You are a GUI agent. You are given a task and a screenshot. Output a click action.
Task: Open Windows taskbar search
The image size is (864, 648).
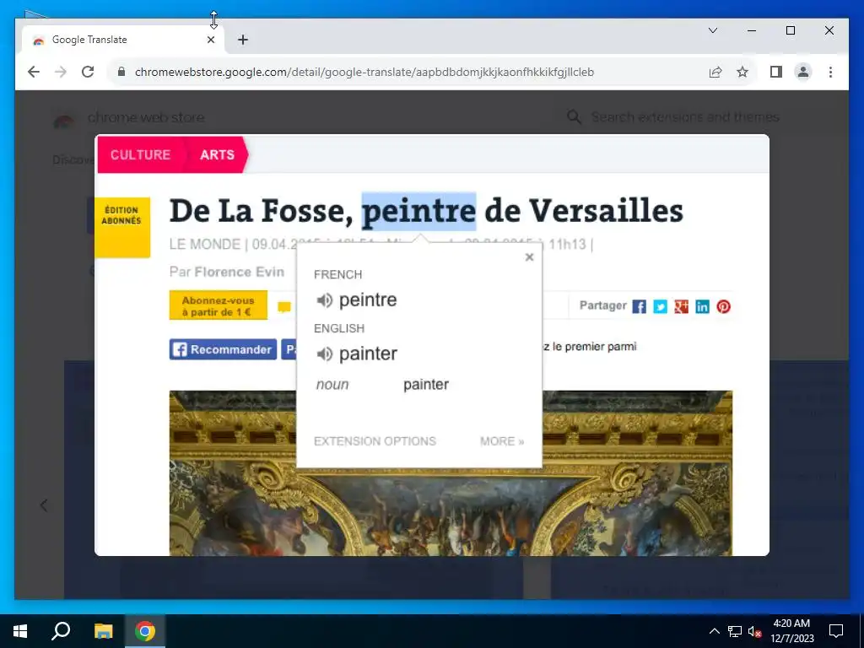(61, 631)
